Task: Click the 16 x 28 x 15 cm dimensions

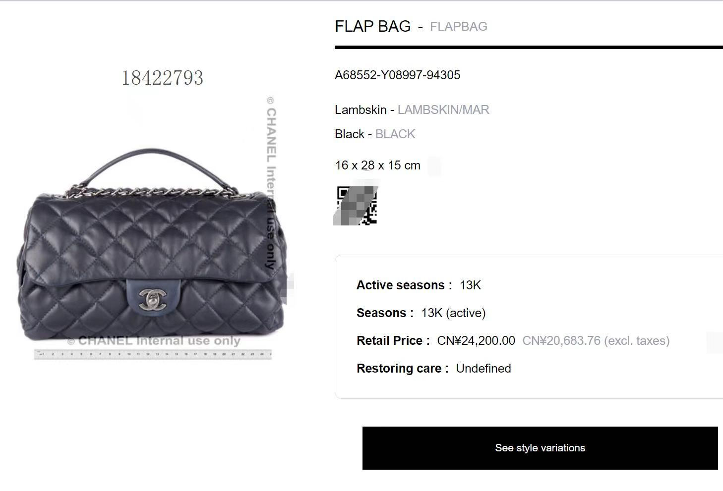Action: tap(378, 165)
